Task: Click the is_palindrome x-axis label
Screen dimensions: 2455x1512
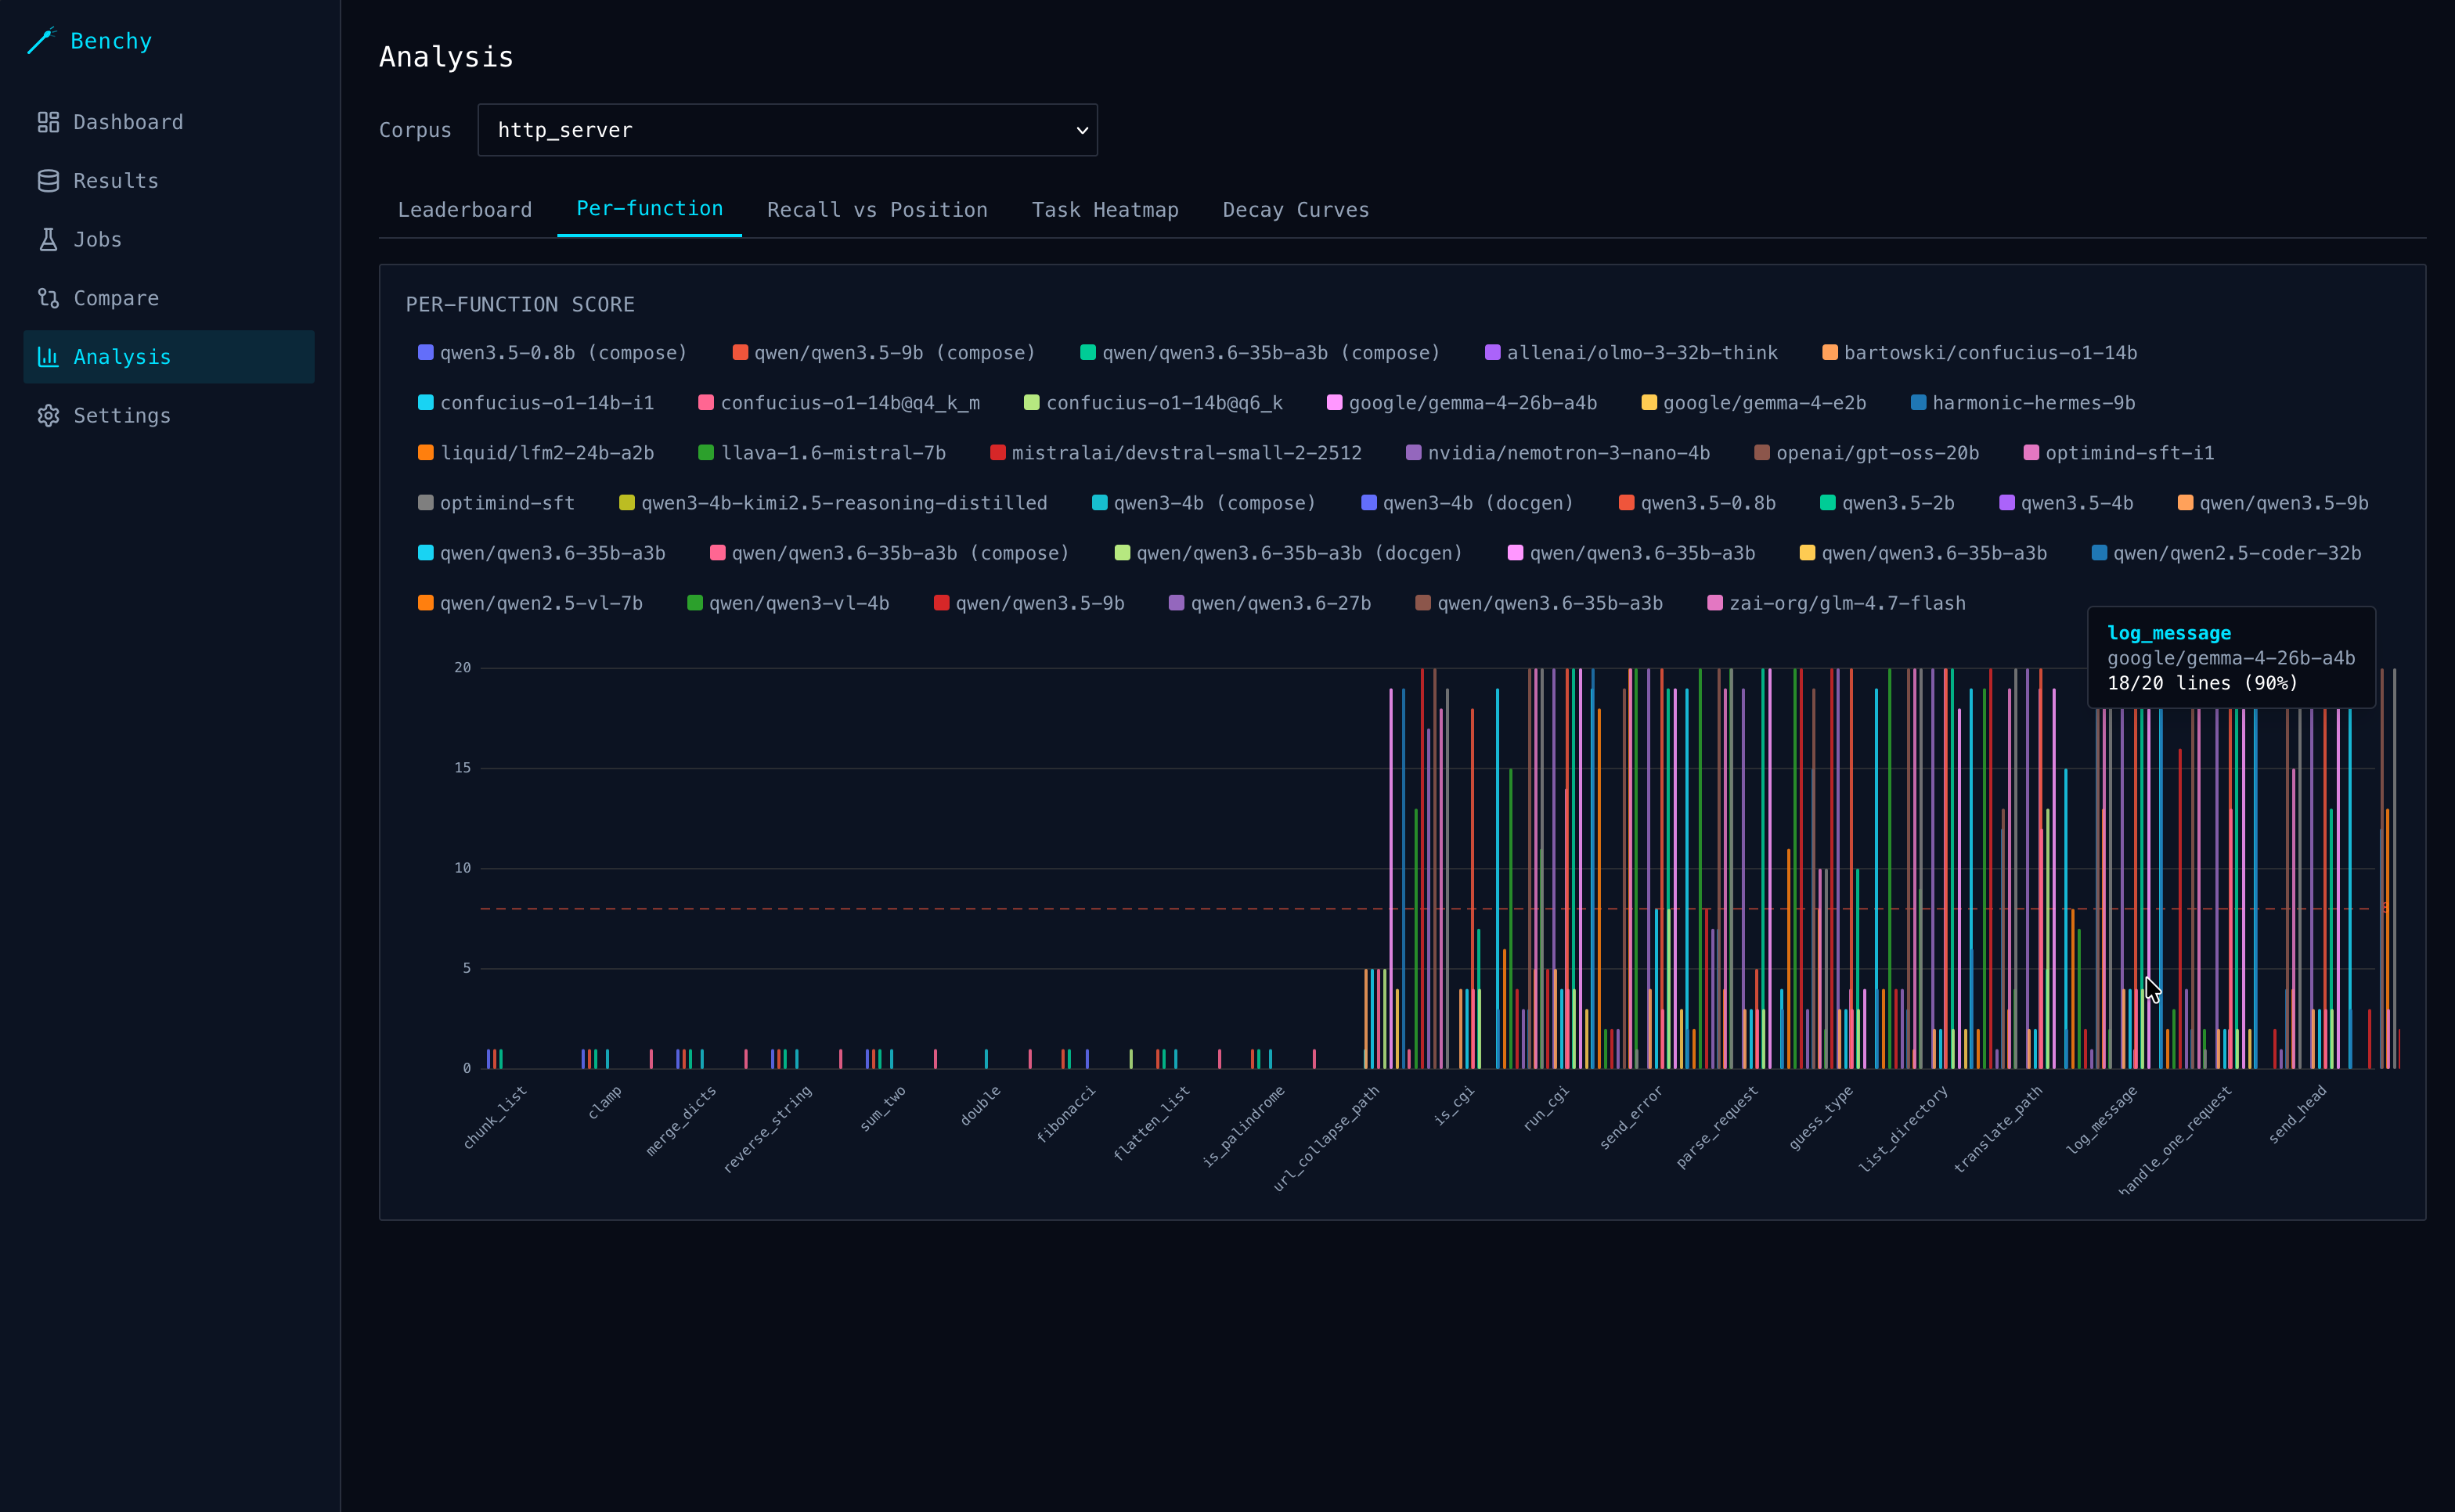Action: (1243, 1126)
